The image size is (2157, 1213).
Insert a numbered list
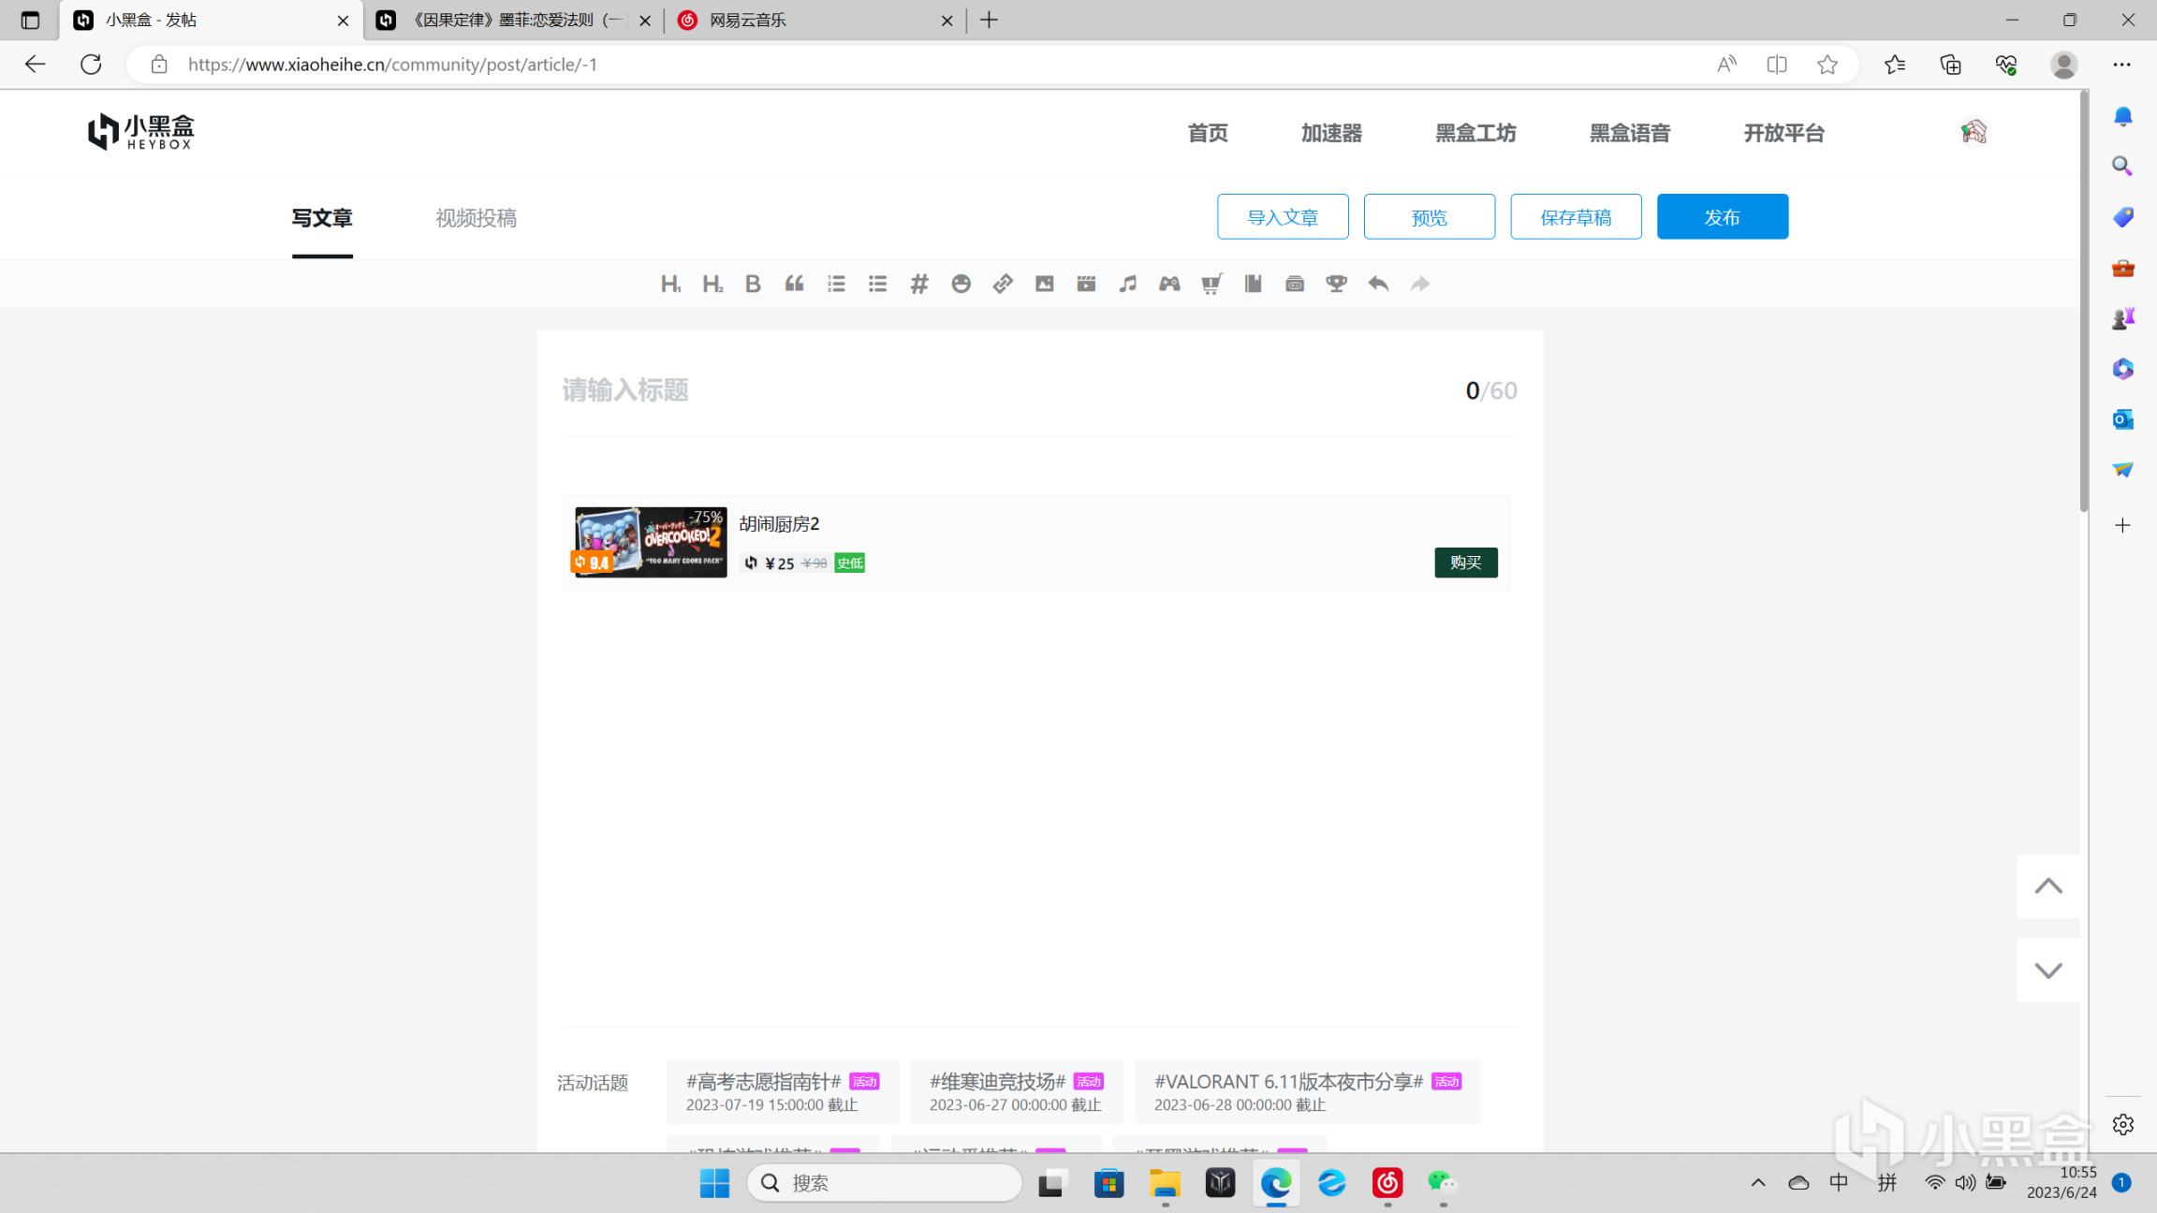pos(836,284)
